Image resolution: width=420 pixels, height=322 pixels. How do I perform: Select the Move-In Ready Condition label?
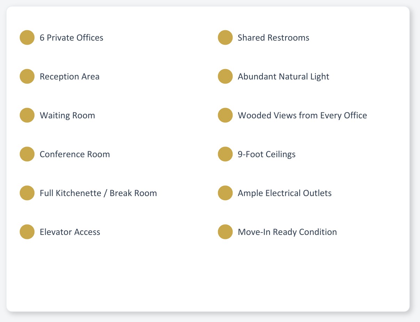288,232
